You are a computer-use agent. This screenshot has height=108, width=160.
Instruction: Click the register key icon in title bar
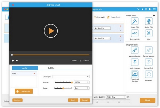(x=142, y=9)
